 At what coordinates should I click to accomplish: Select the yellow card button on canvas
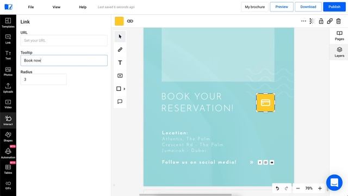tap(265, 103)
